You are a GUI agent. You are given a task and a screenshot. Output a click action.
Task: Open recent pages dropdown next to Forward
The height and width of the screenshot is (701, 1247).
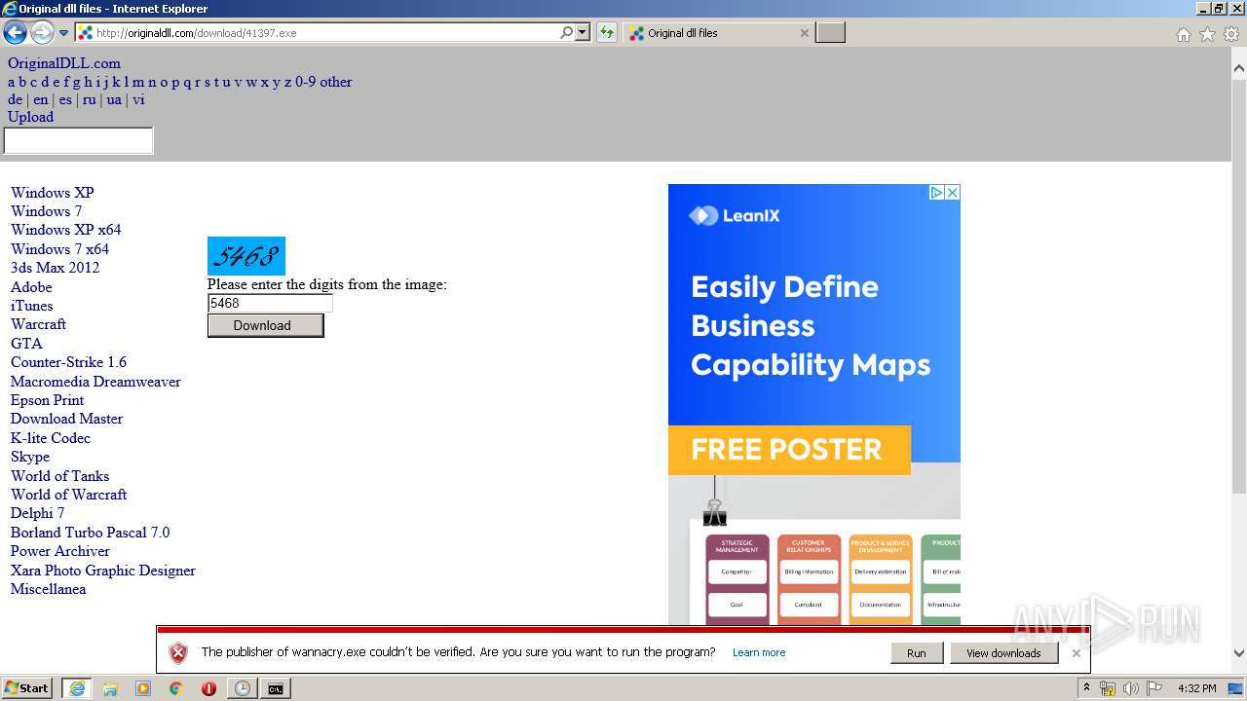64,33
